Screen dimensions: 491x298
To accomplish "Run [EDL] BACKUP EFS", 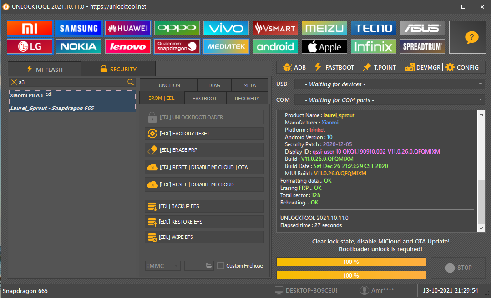I will pos(204,206).
